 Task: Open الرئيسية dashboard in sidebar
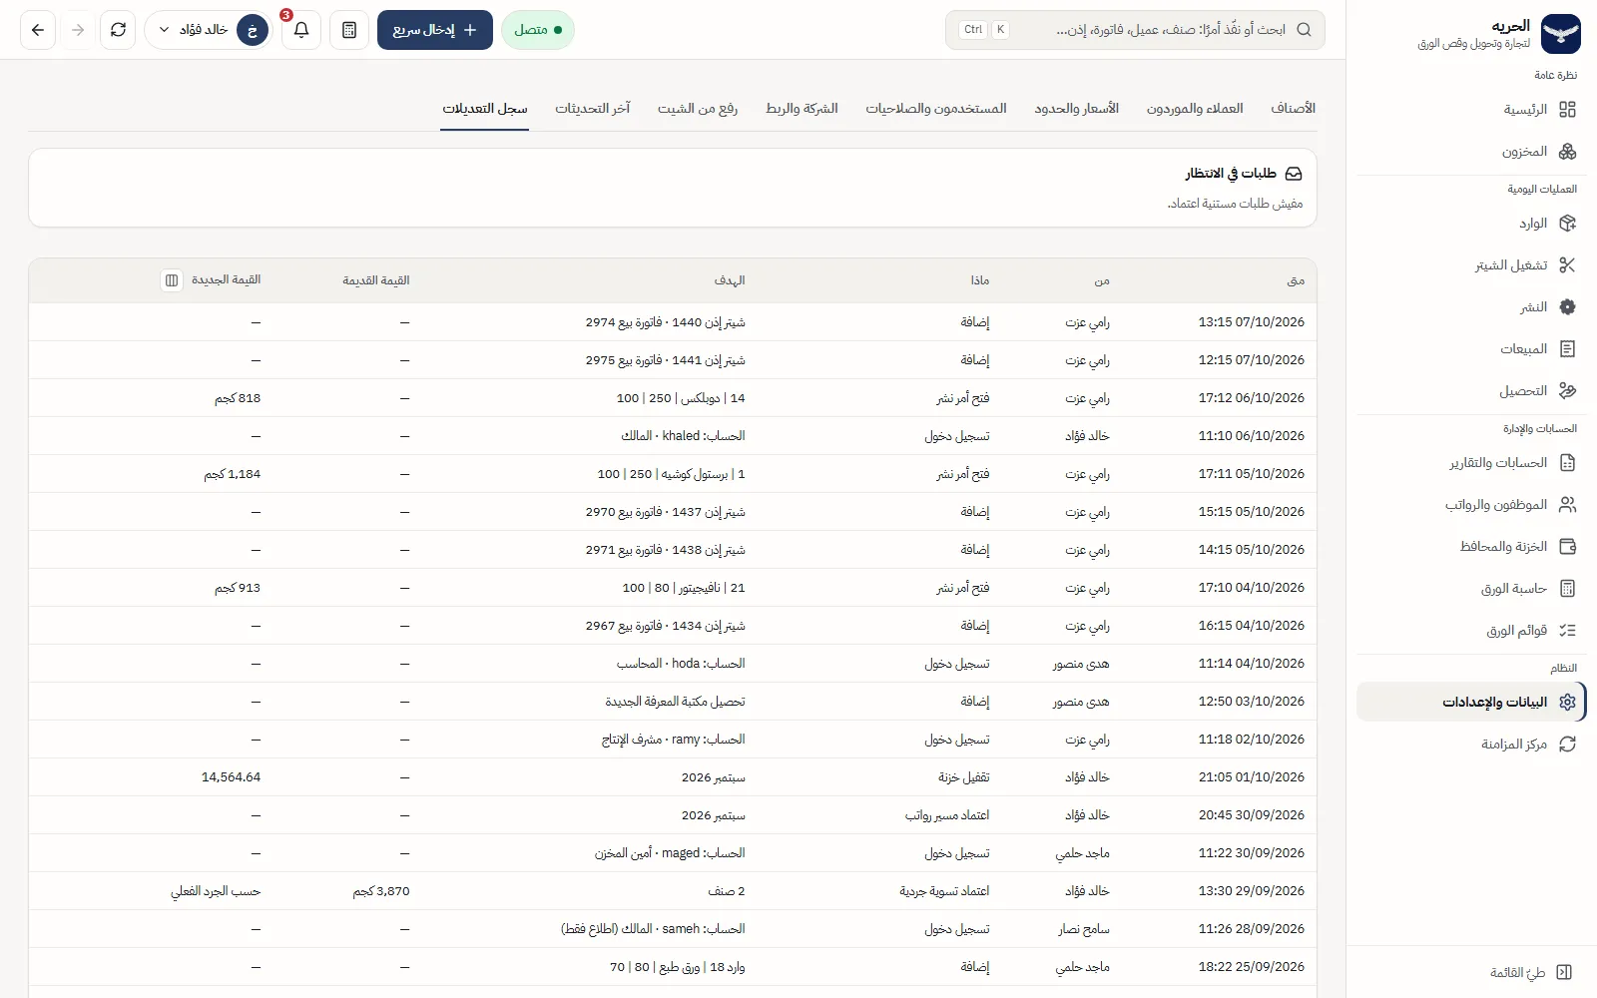click(x=1471, y=110)
